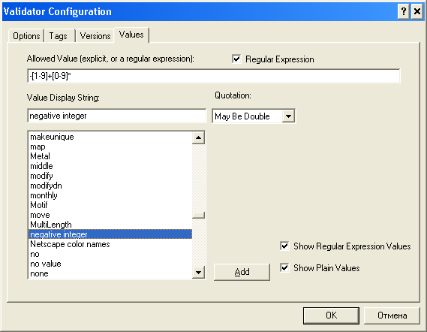Click the Allowed Value text field
The width and height of the screenshot is (427, 332).
[x=214, y=76]
